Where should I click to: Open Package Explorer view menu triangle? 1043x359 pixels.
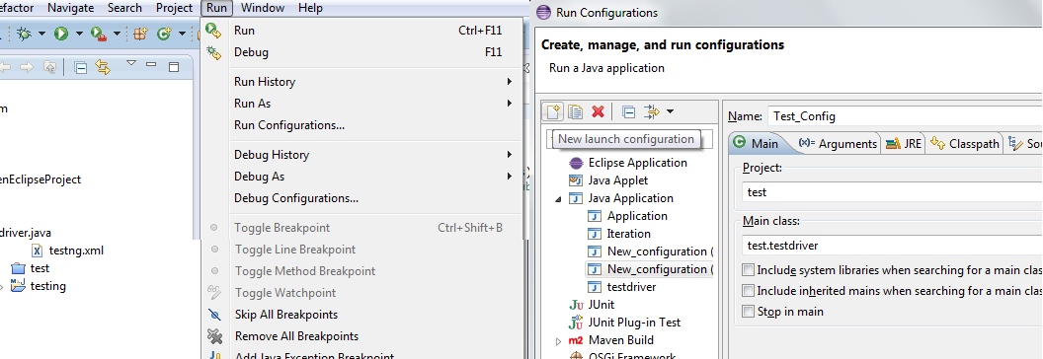click(x=131, y=63)
